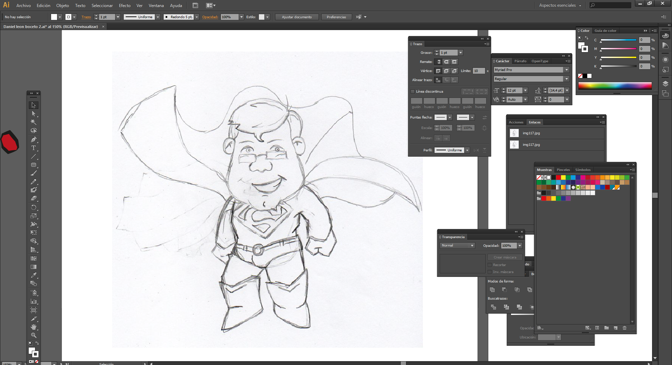Select the Selection (arrow) tool
Image resolution: width=672 pixels, height=365 pixels.
coord(34,105)
